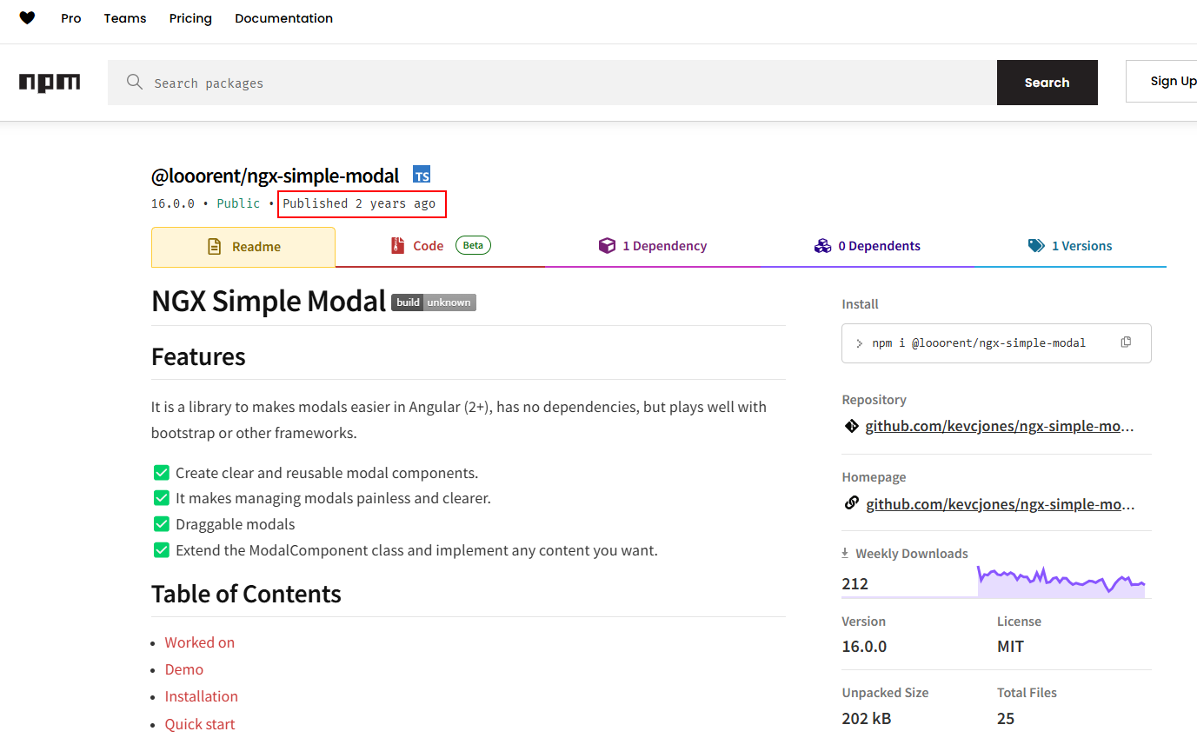Click the green check beside Create clear modals
Screen dimensions: 1197x738
161,473
